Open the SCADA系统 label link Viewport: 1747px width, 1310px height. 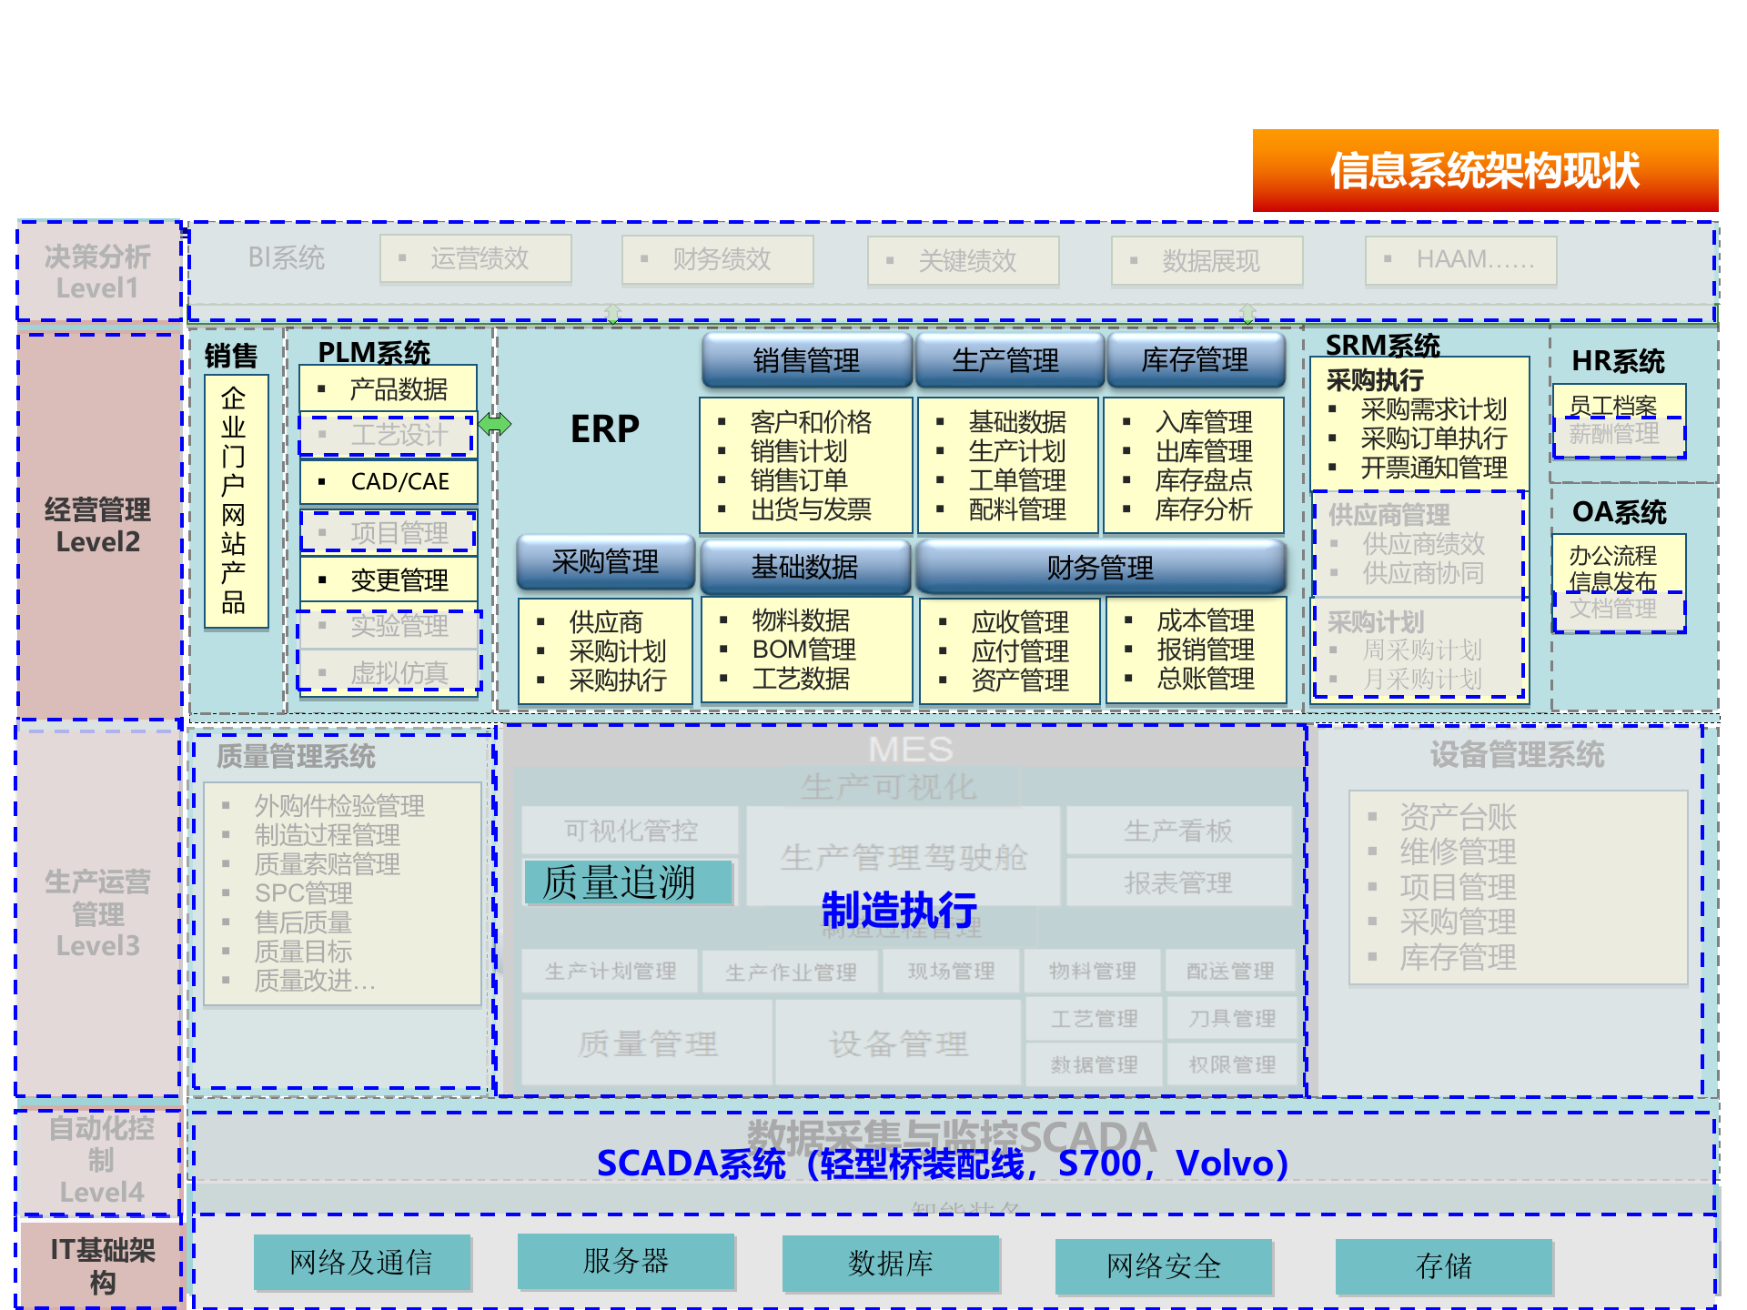click(x=944, y=1162)
